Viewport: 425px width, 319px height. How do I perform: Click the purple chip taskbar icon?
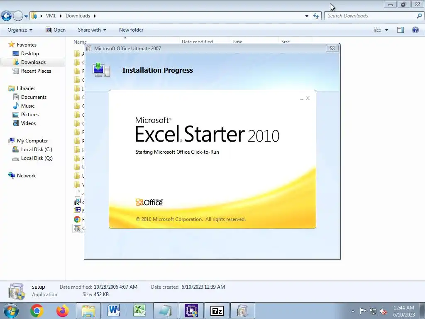click(x=191, y=311)
